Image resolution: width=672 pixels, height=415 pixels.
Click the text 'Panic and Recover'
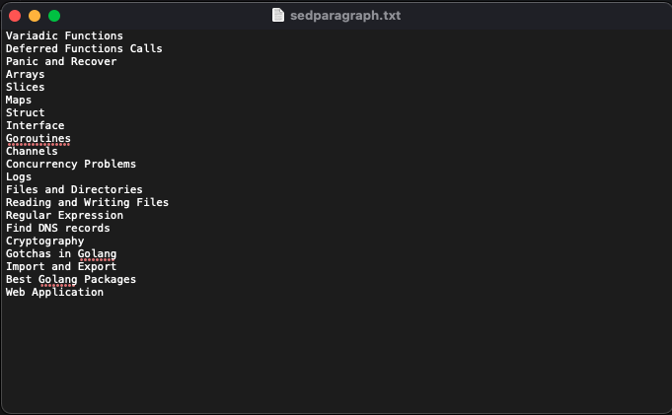coord(61,61)
